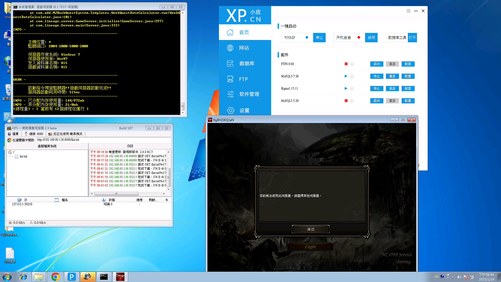Click the HFS 日誌 panel header

coord(130,146)
